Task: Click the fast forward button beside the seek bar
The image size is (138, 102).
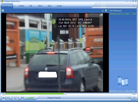Action: (x=134, y=94)
